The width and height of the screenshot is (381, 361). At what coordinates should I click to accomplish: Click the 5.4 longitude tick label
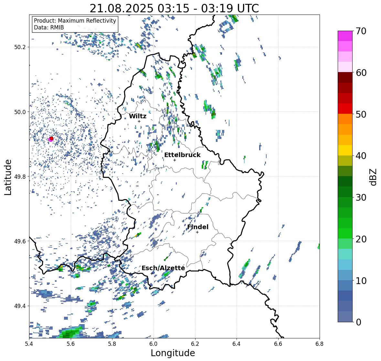(29, 344)
